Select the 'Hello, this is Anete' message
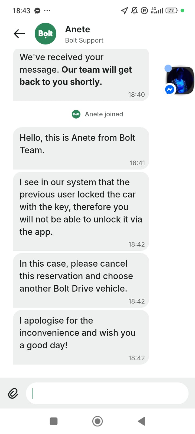195x434 pixels. 81,148
